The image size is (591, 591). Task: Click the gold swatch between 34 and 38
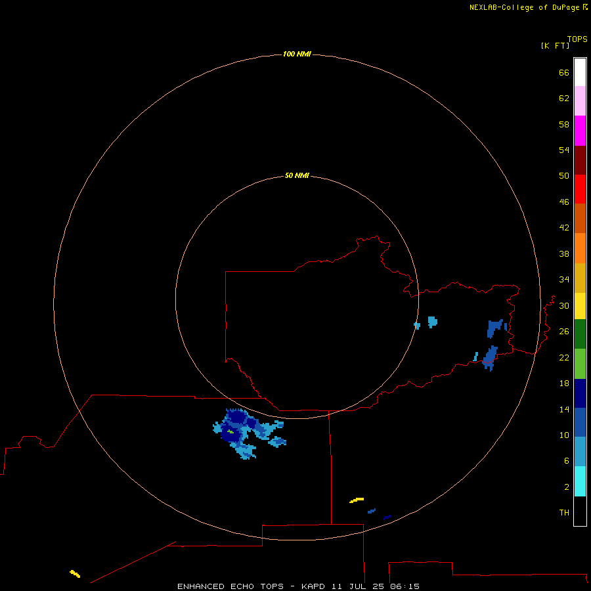(x=580, y=278)
